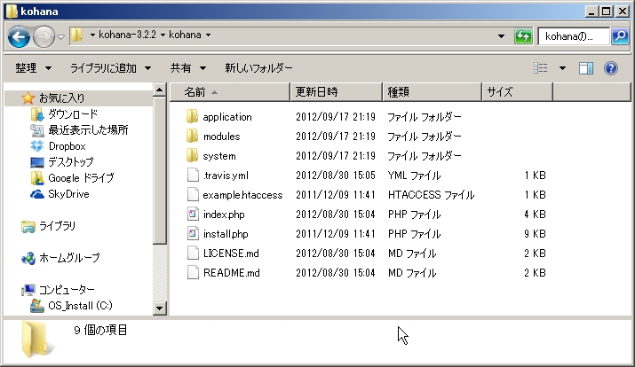Open デスクトップ in favorites
Viewport: 635px width, 367px height.
pyautogui.click(x=71, y=161)
